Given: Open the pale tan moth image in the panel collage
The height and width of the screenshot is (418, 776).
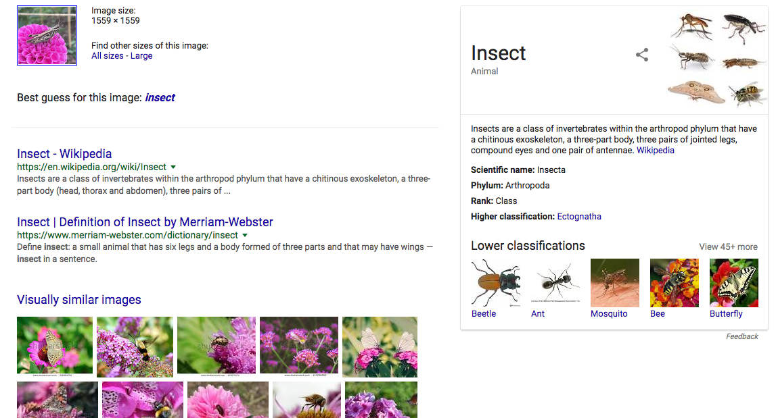Looking at the screenshot, I should 695,92.
